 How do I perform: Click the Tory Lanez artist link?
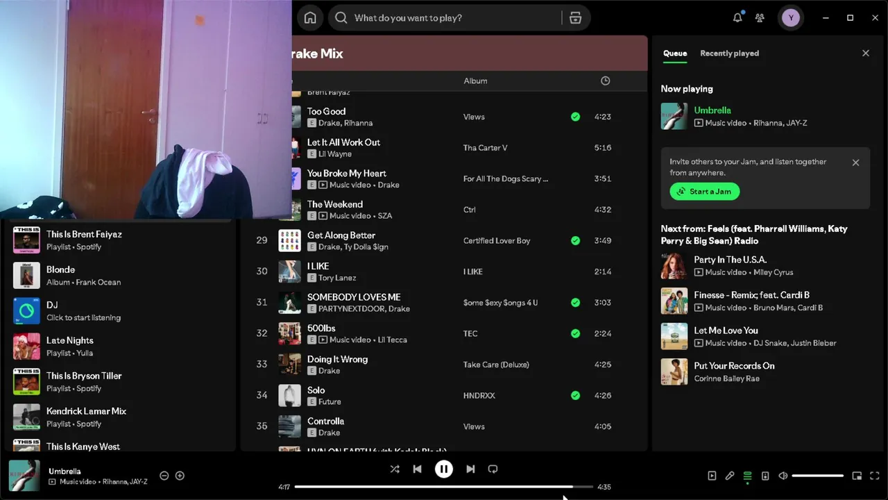pos(337,278)
